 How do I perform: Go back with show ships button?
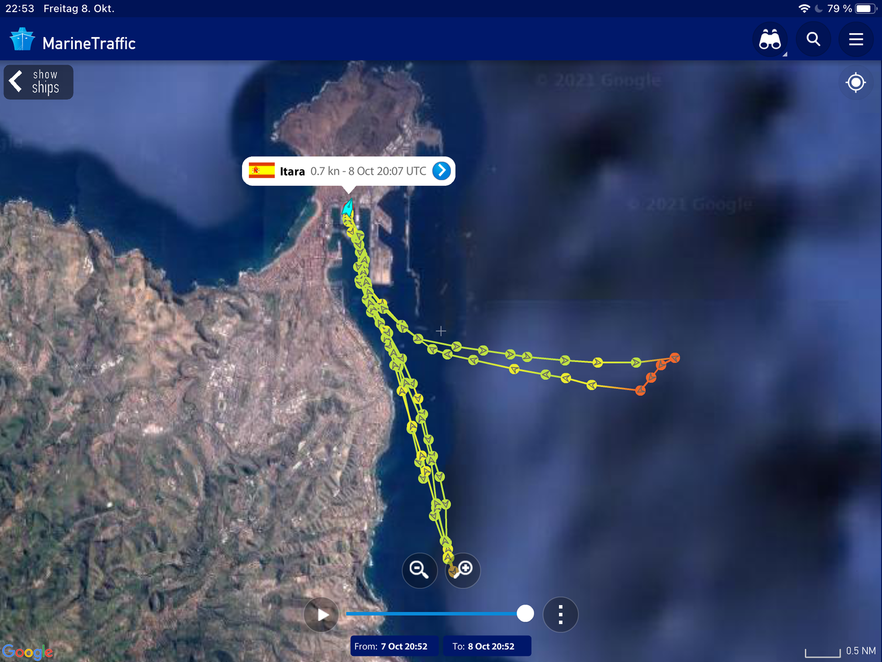pos(39,82)
